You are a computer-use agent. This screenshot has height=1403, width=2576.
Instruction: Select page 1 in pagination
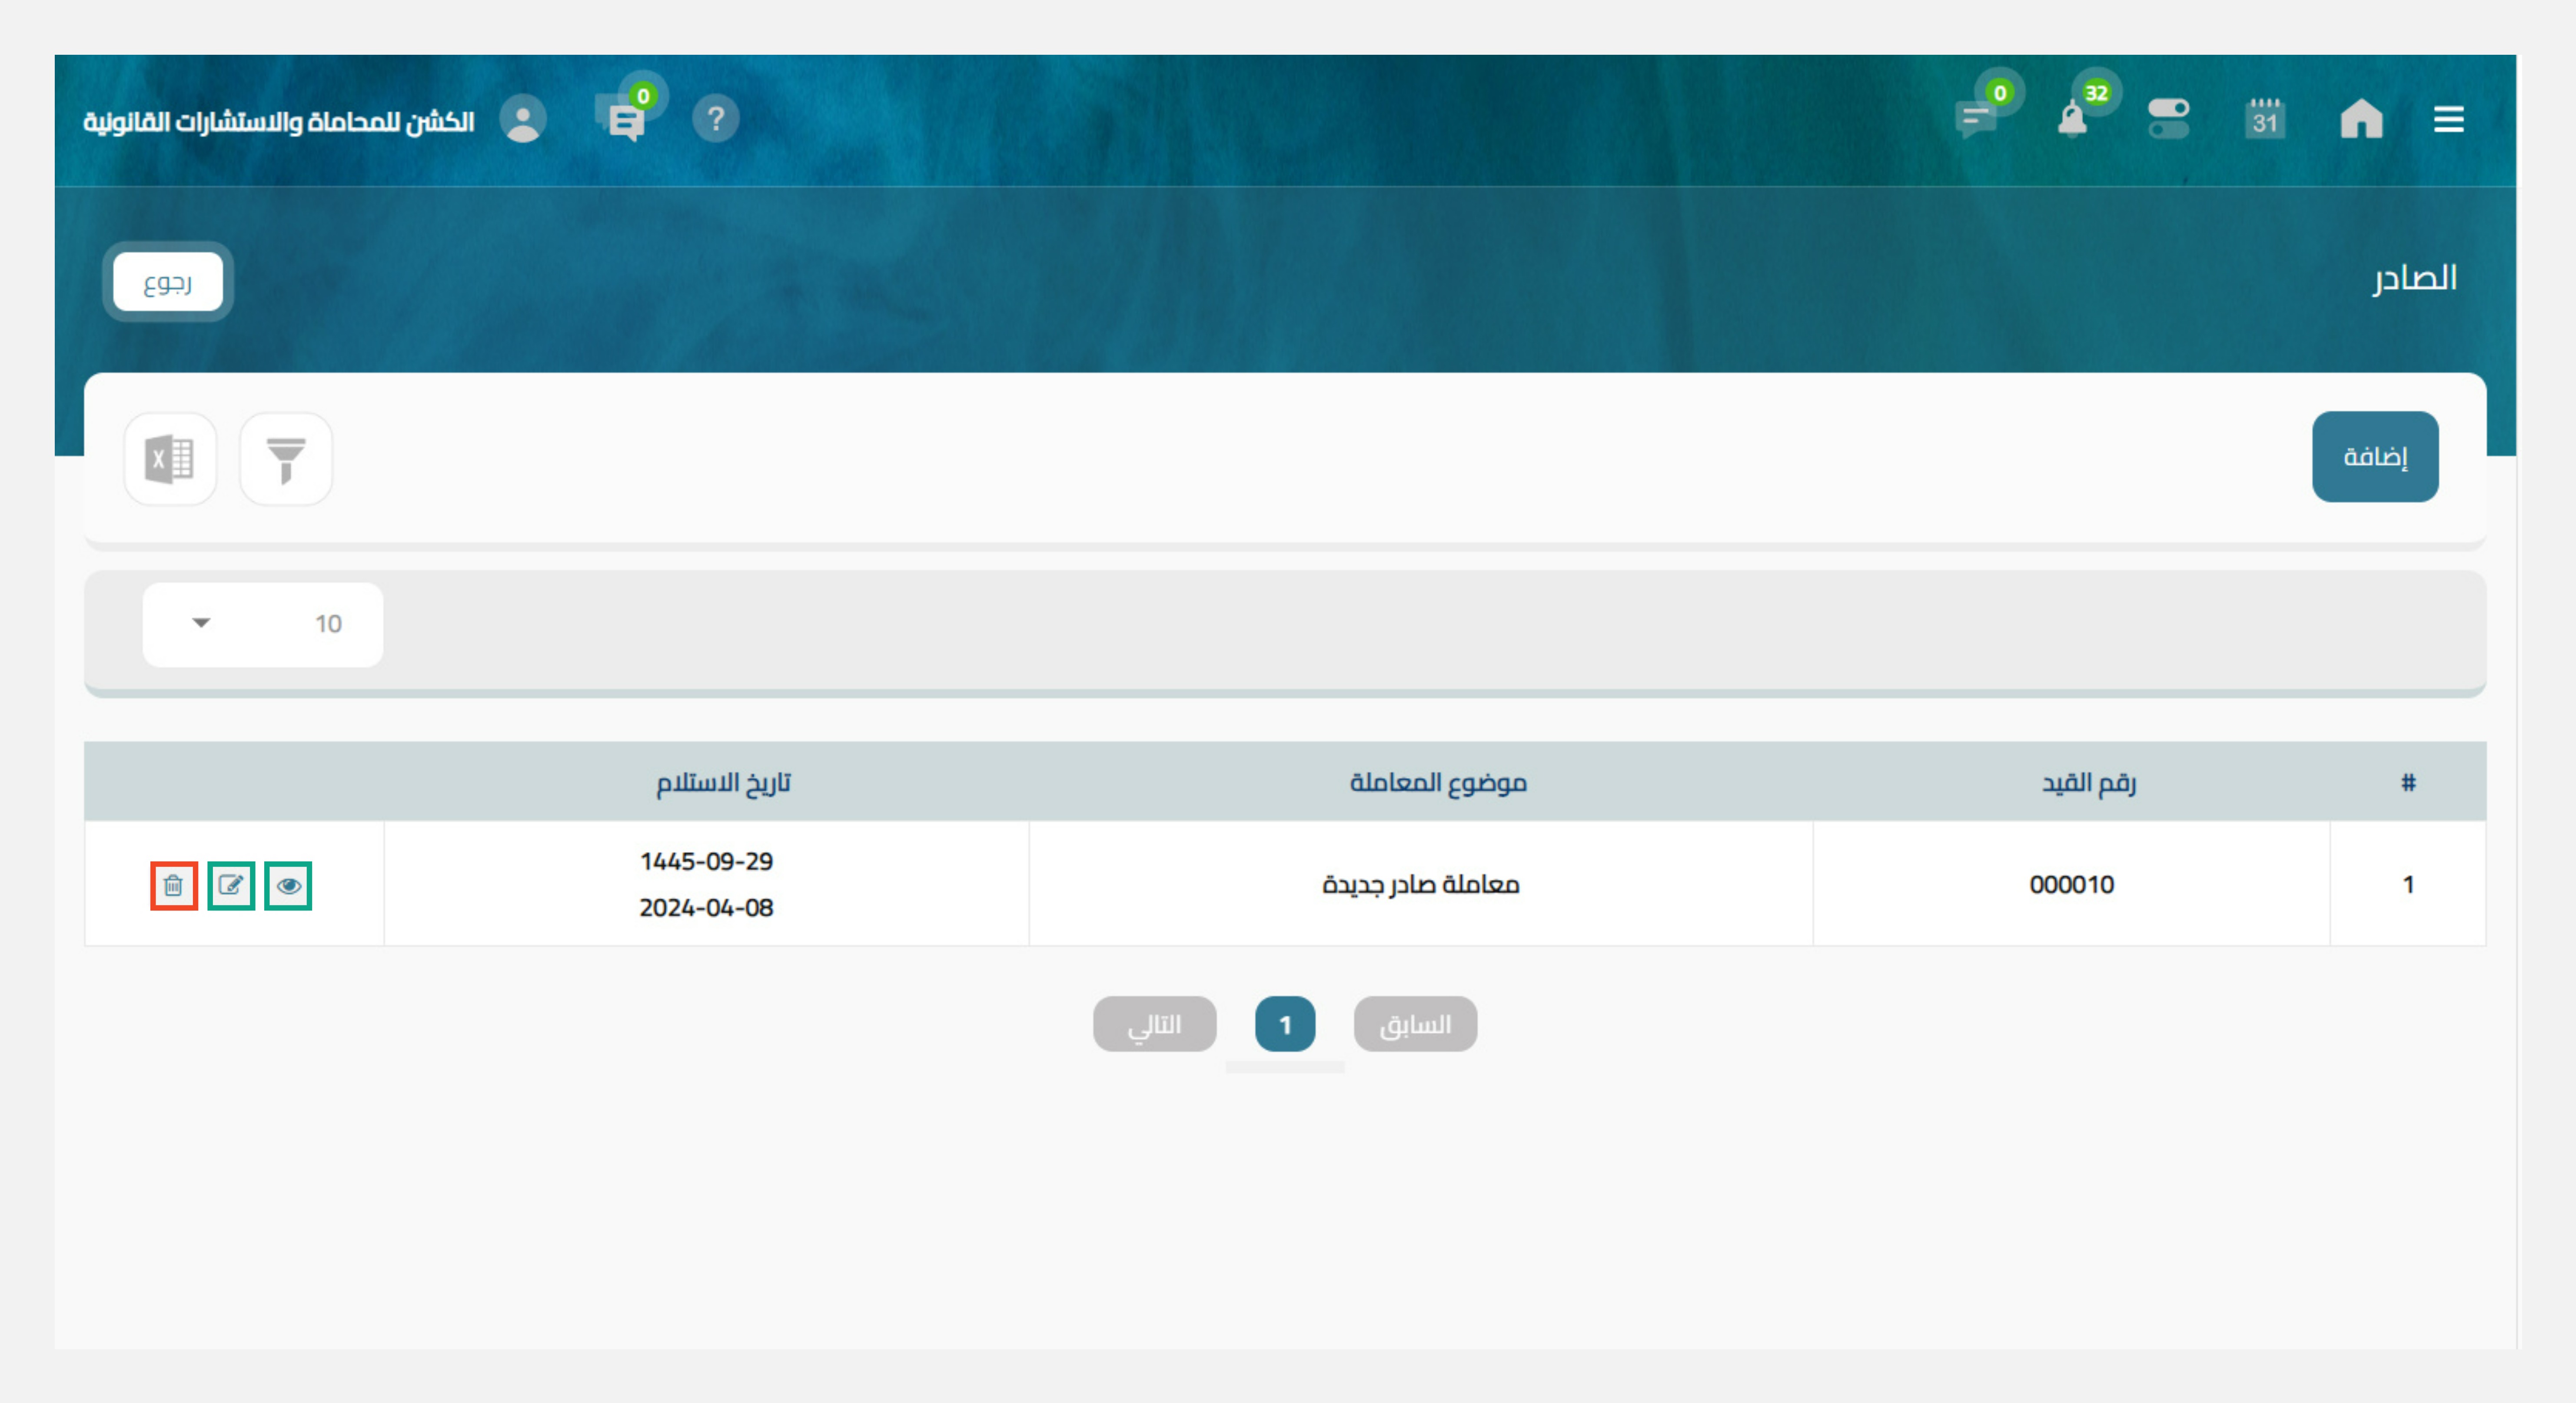click(1285, 1024)
